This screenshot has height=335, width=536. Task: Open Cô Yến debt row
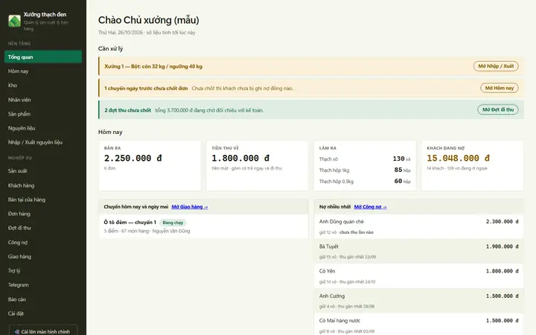[418, 276]
